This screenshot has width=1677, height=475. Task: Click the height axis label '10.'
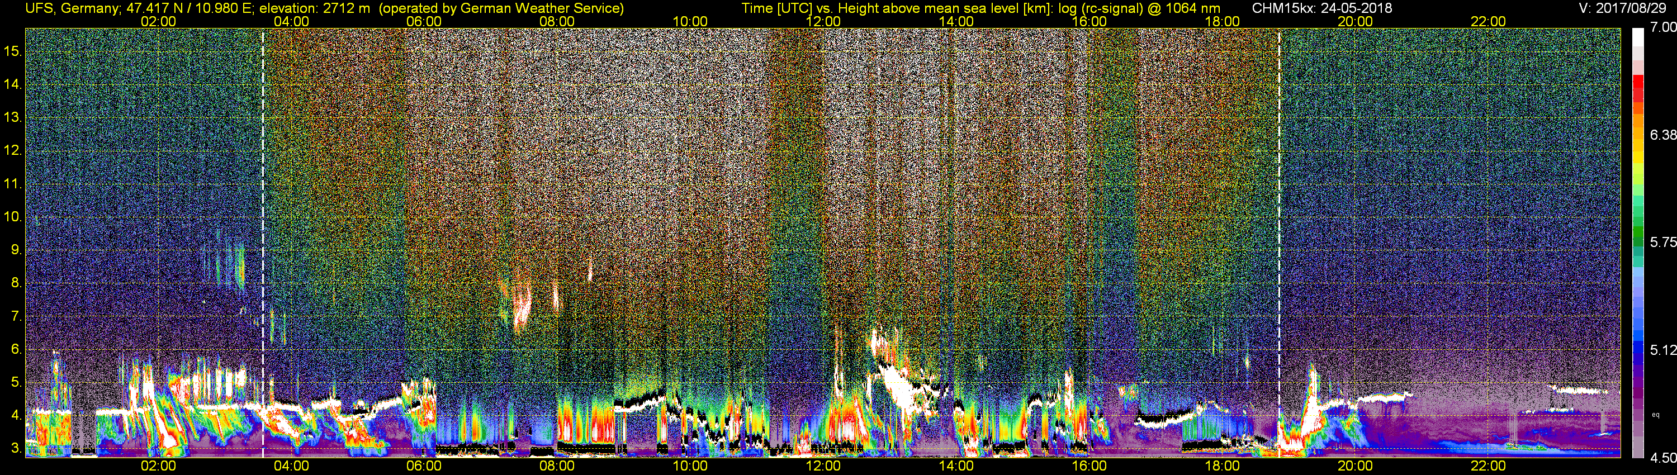tap(13, 217)
